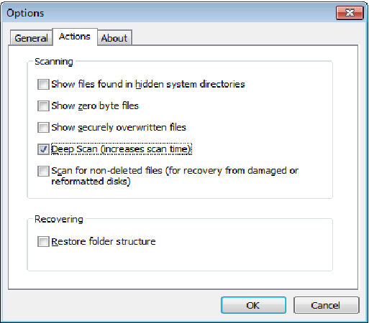Open the About tab
Screen dimensions: 369x323
tap(114, 38)
